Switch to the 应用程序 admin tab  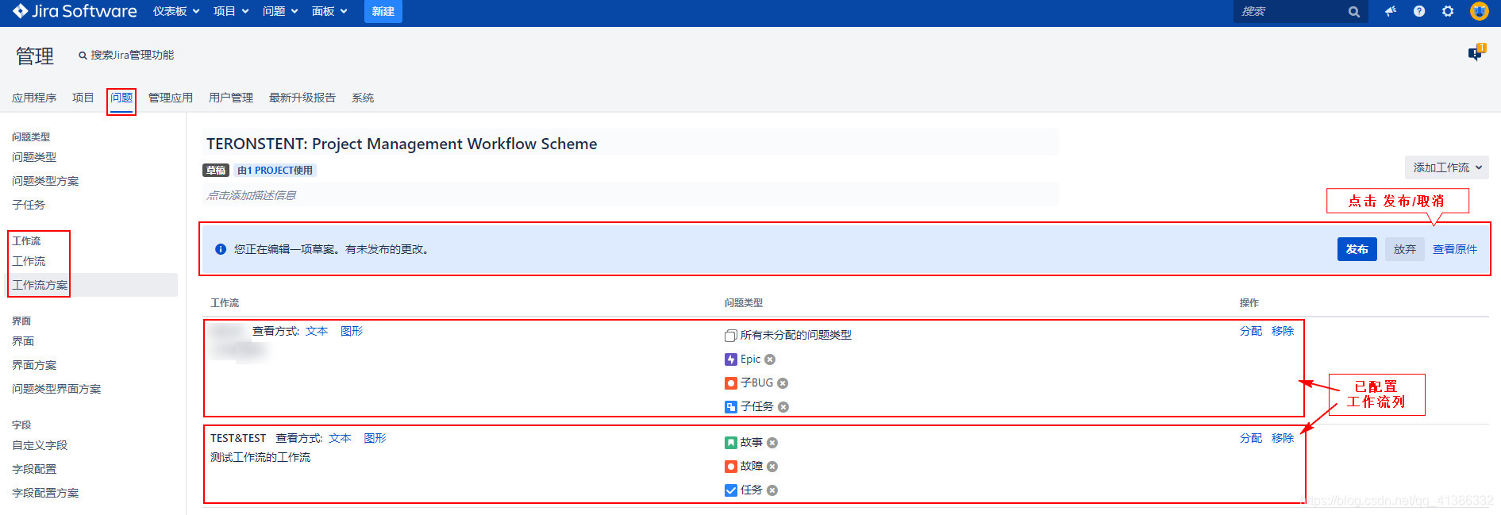pyautogui.click(x=34, y=98)
